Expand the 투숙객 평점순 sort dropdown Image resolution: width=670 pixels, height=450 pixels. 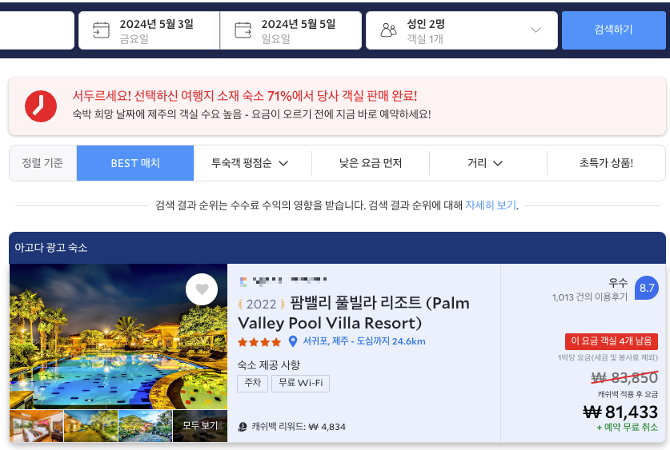click(x=283, y=163)
